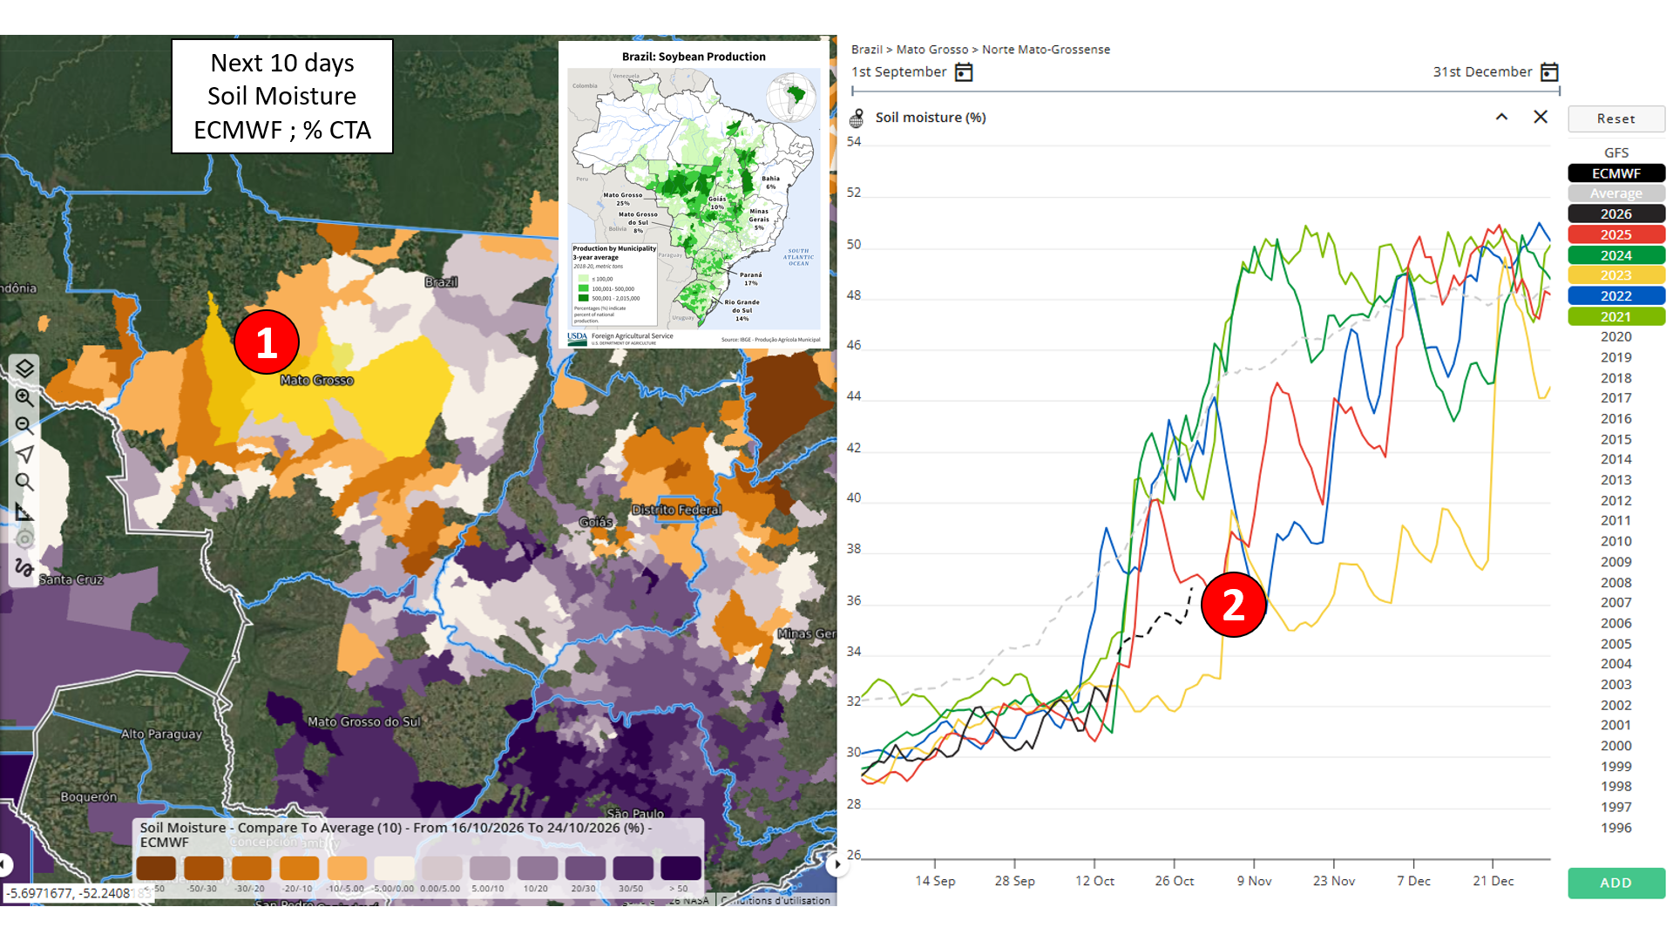This screenshot has height=941, width=1673.
Task: Open the 31st December end date calendar
Action: click(1549, 72)
